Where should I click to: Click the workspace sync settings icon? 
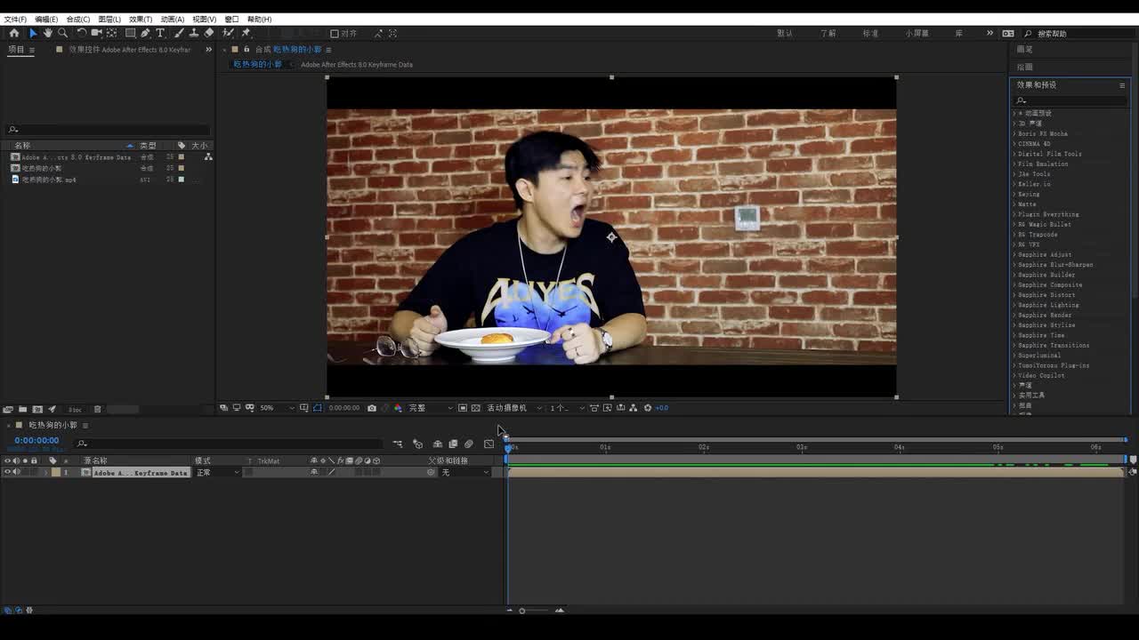coord(1008,33)
